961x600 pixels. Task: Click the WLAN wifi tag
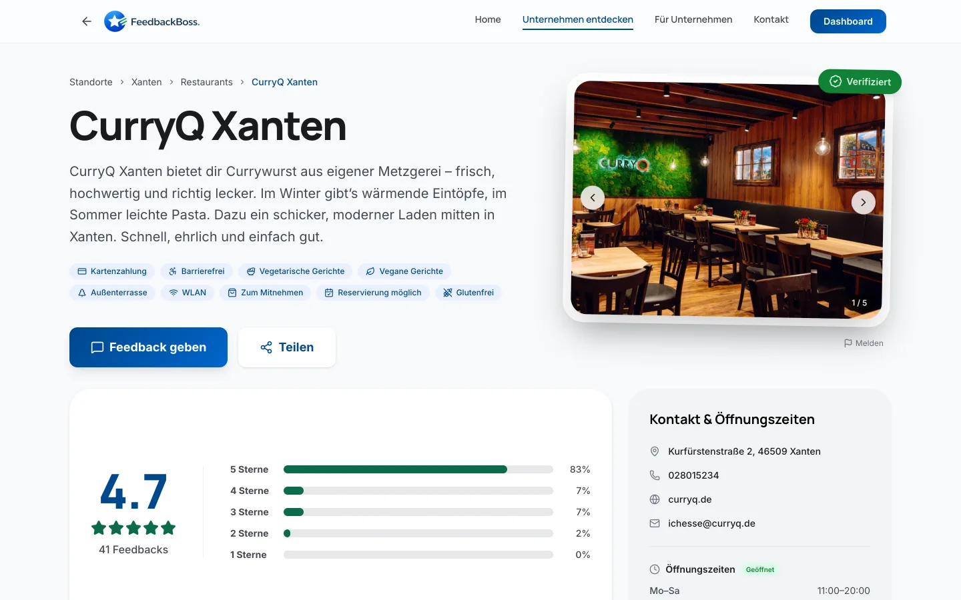click(x=188, y=293)
